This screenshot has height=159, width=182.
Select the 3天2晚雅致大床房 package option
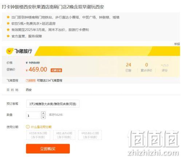point(53,104)
